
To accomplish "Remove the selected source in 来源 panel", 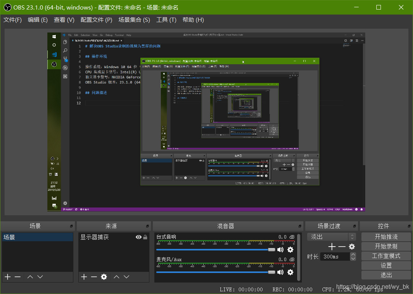I will tap(94, 276).
